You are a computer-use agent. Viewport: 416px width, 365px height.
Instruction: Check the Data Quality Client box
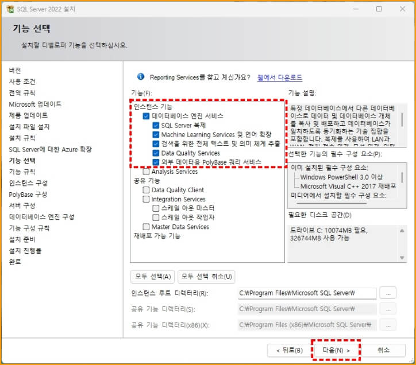pyautogui.click(x=146, y=190)
